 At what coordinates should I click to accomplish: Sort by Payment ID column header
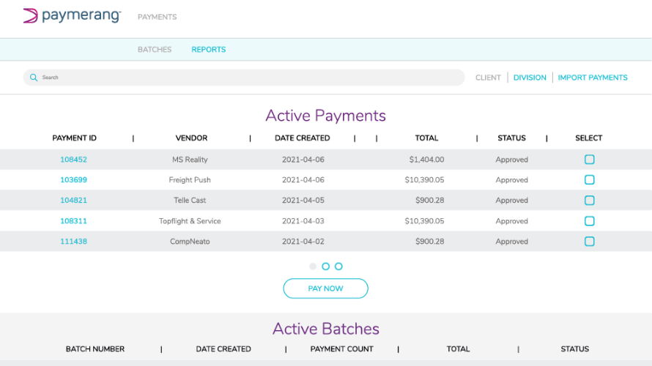(75, 138)
